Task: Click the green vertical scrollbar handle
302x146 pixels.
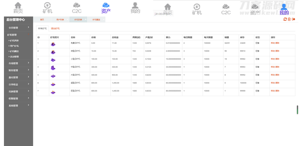Action: pyautogui.click(x=297, y=110)
